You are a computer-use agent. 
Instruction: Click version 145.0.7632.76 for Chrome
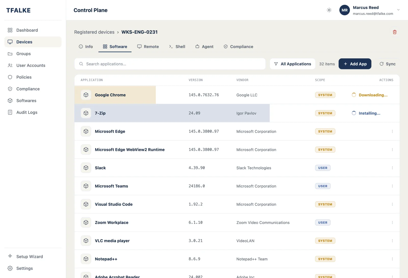click(203, 95)
